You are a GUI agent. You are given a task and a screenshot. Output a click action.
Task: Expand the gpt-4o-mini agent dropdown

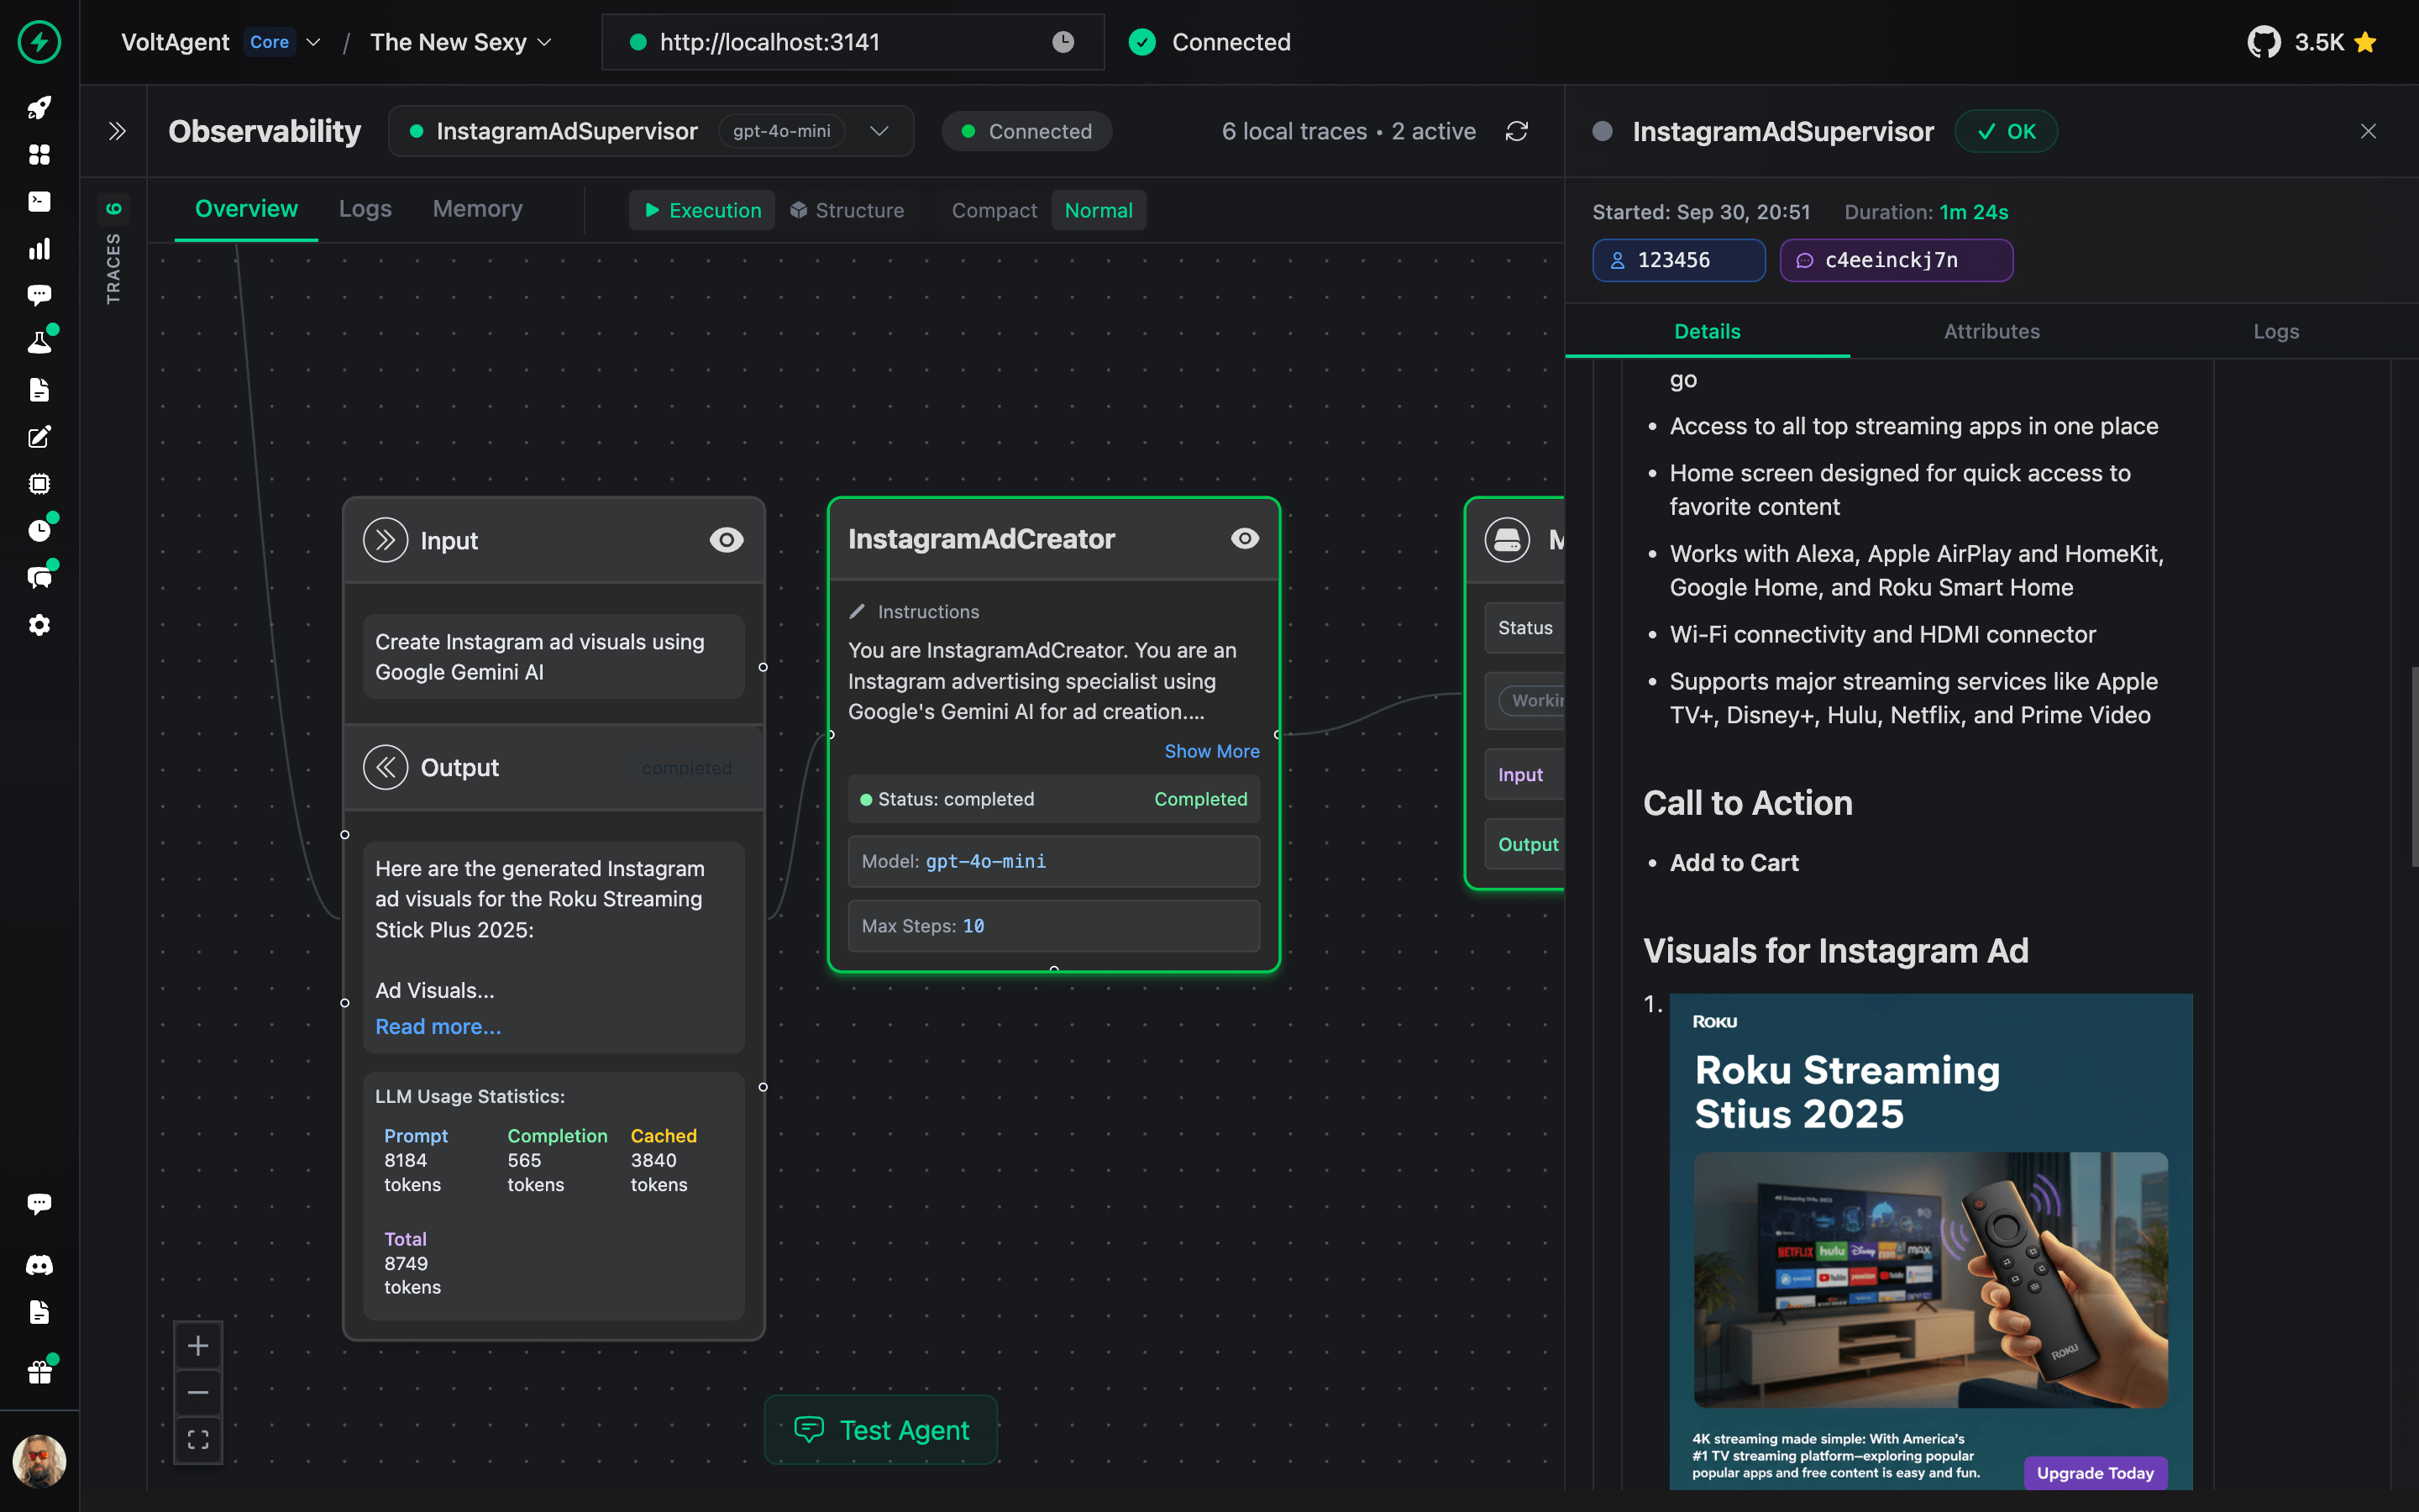coord(880,131)
